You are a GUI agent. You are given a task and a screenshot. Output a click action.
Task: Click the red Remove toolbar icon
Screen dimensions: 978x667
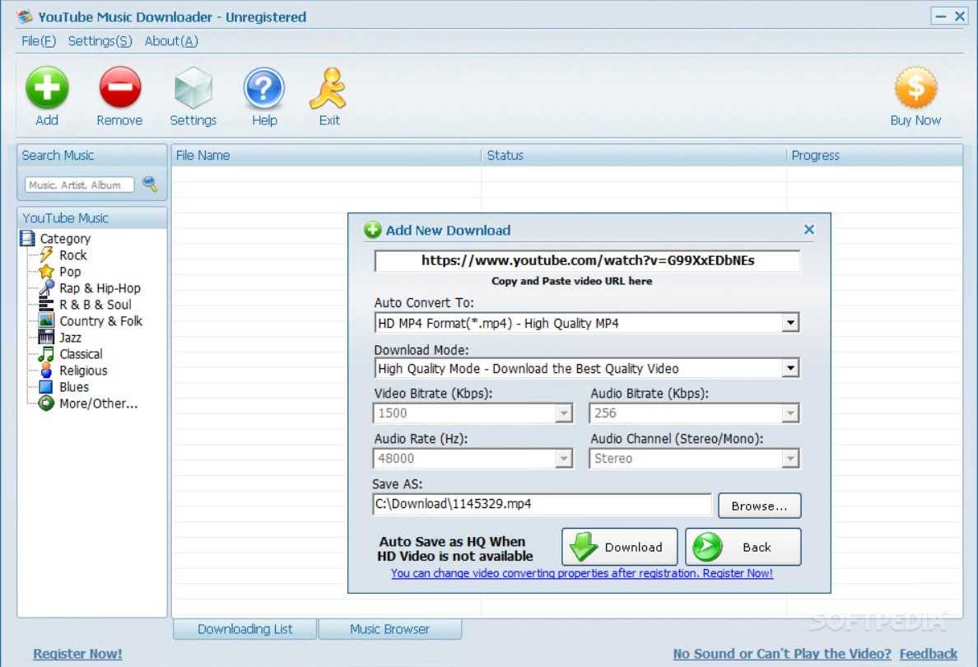coord(119,88)
